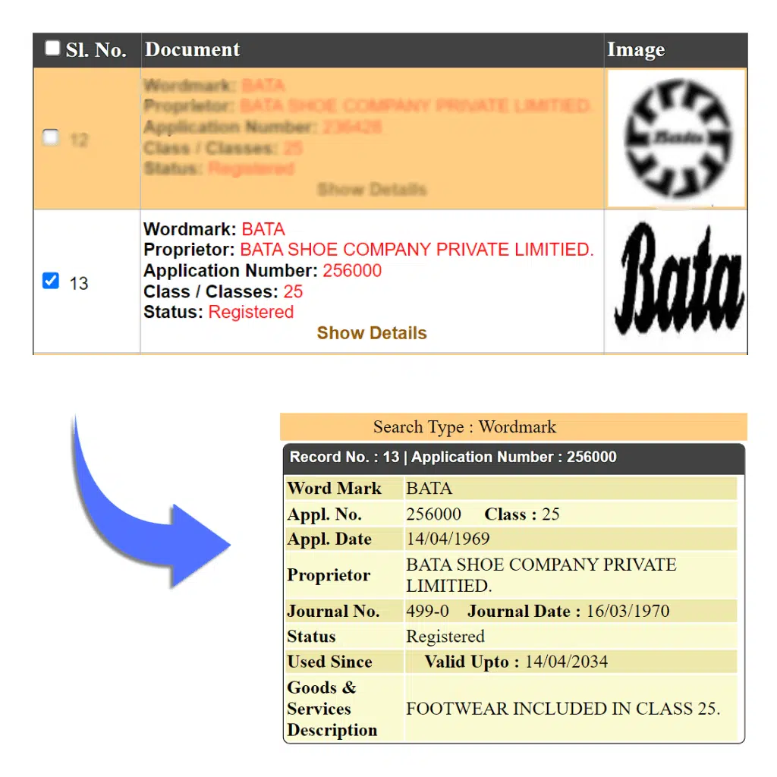
Task: Check the checkbox for row 12
Action: pyautogui.click(x=51, y=138)
